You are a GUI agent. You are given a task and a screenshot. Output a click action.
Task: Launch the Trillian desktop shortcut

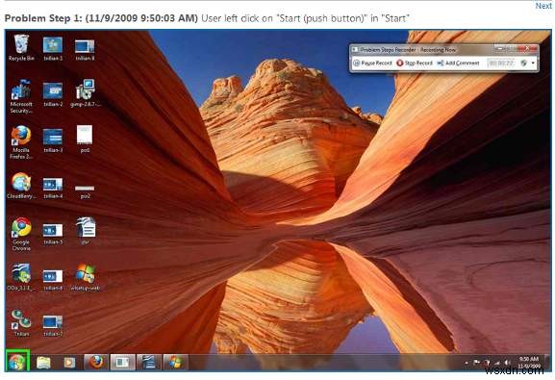tap(21, 323)
